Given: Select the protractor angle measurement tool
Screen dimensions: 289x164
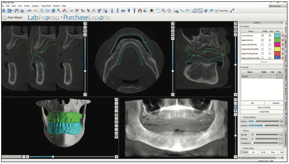Looking at the screenshot, I should 187,10.
